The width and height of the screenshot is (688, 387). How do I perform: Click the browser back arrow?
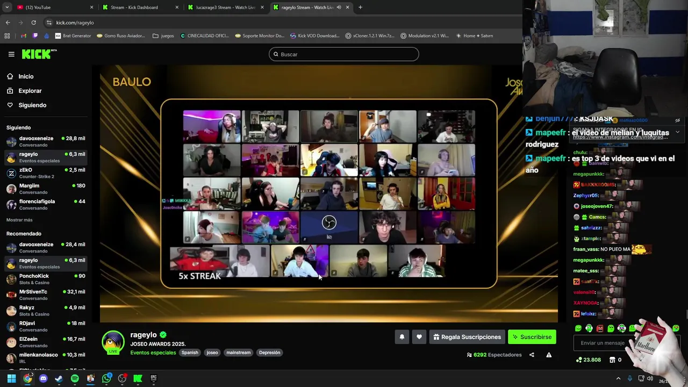[x=8, y=23]
